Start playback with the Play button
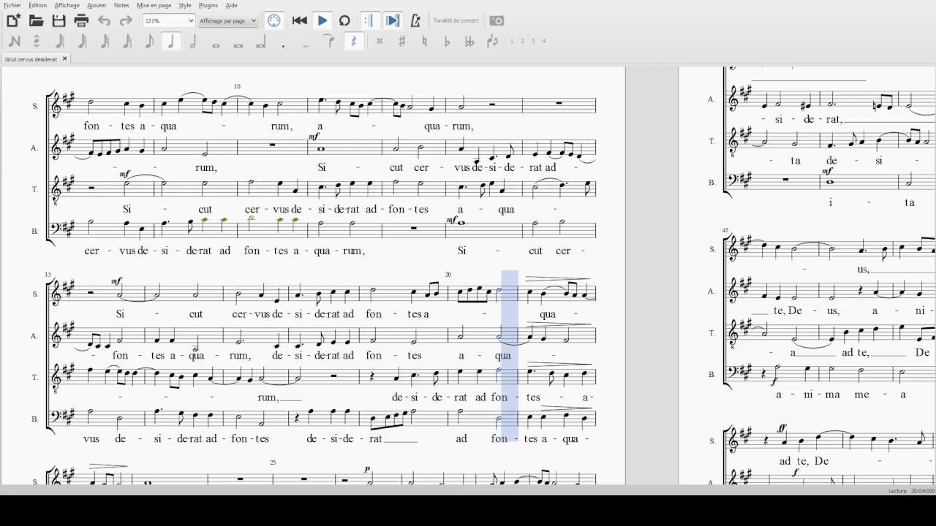 pos(322,20)
